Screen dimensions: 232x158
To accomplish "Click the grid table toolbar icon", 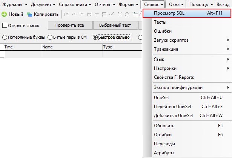I will 135,14.
